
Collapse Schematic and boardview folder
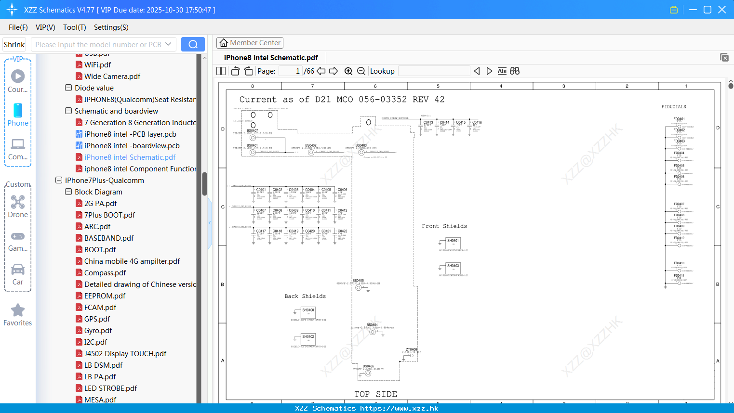tap(68, 111)
